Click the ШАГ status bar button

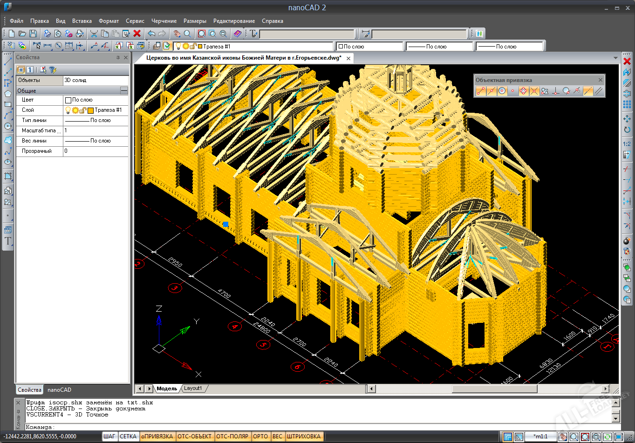[109, 436]
